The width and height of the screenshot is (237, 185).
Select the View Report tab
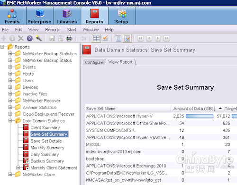120,62
